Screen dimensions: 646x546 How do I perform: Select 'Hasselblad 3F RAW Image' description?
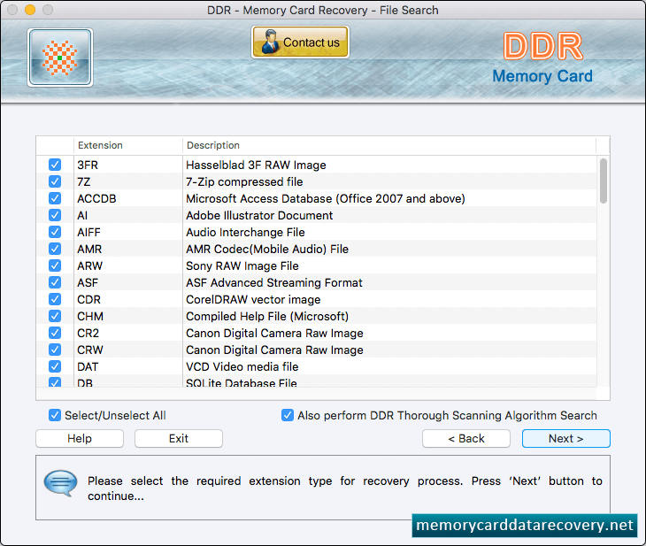coord(256,165)
